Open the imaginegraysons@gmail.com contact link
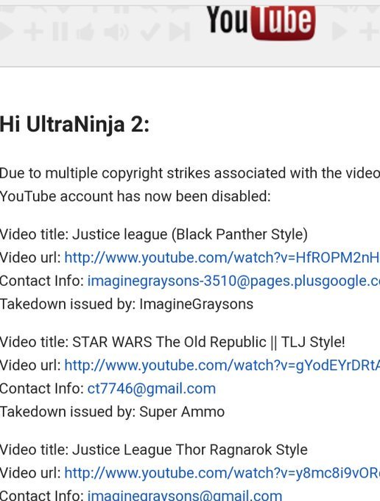Screen dimensions: 380x501 (185, 496)
